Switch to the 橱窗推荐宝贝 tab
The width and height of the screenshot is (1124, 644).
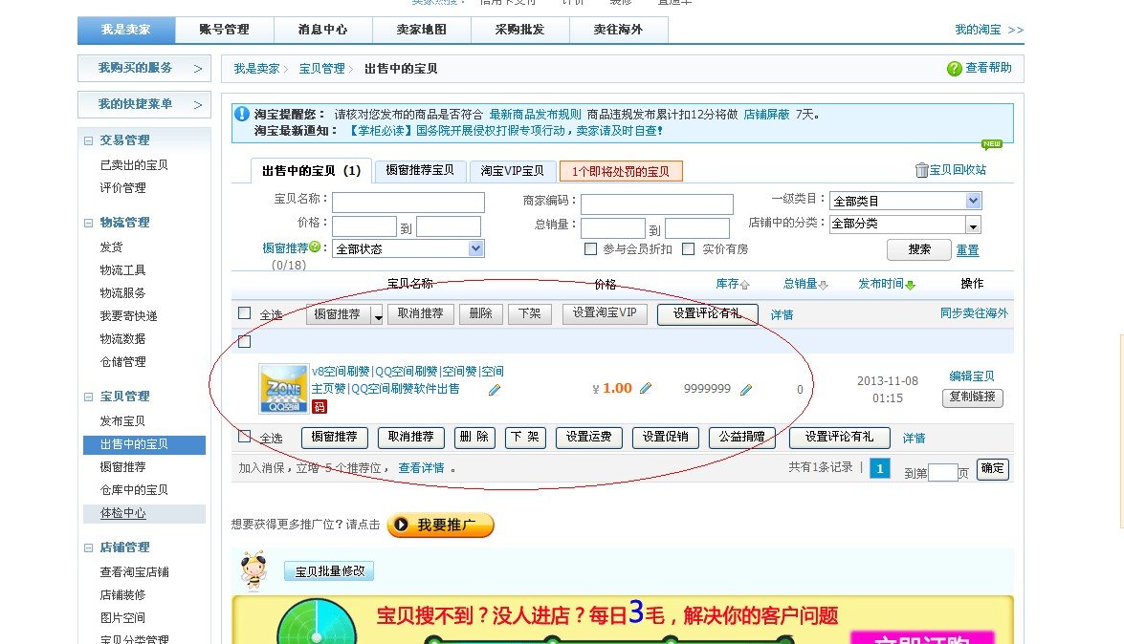coord(420,171)
